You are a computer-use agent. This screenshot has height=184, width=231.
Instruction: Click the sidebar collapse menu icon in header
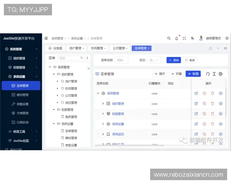click(x=46, y=38)
